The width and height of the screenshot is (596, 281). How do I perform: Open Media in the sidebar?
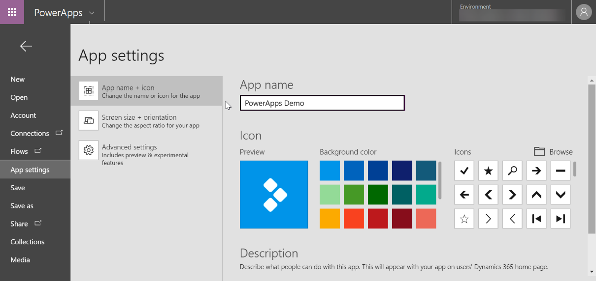click(x=20, y=260)
